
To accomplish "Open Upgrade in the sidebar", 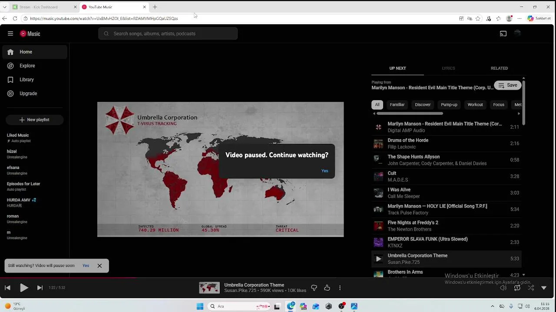I will (35, 94).
